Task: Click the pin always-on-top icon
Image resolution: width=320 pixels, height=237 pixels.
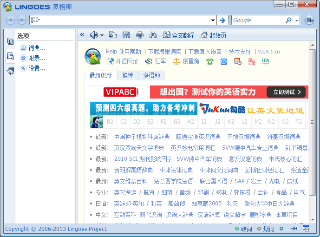Action: click(x=294, y=229)
